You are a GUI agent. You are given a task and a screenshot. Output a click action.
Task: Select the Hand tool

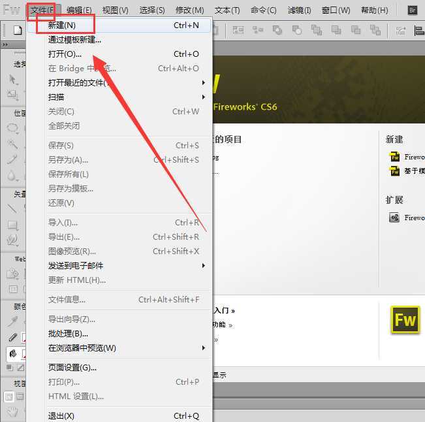click(12, 412)
